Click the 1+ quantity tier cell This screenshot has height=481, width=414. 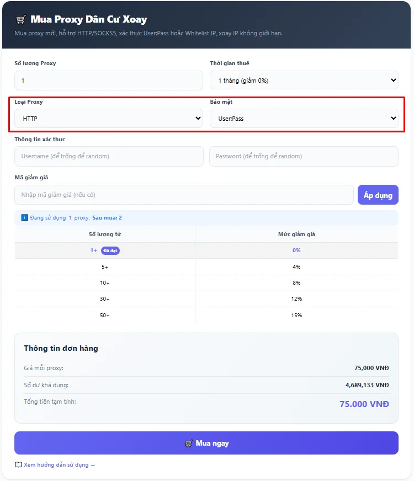coord(105,250)
